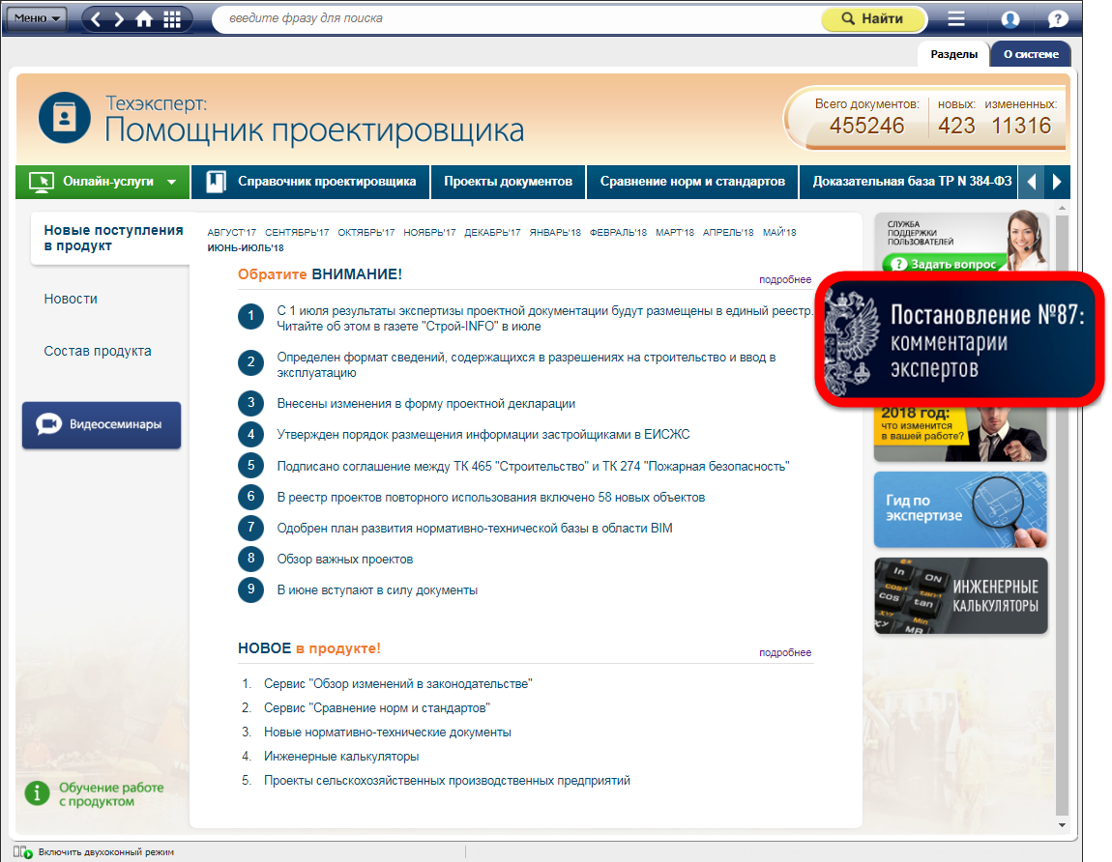Go to the home page icon

point(144,18)
